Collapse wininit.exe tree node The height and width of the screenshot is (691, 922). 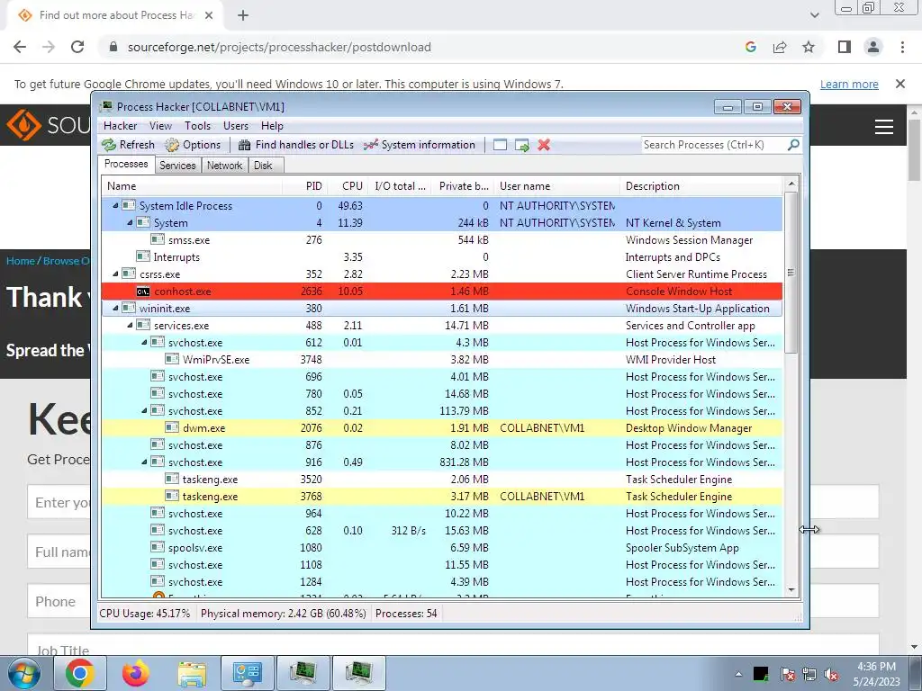coord(115,308)
